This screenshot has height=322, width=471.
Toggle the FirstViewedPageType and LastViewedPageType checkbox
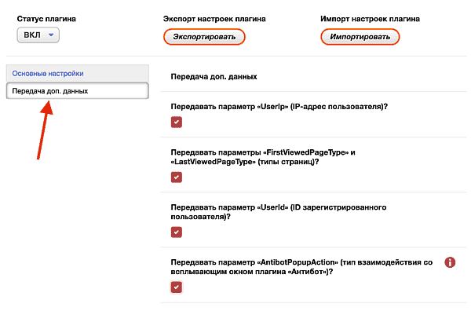[177, 177]
